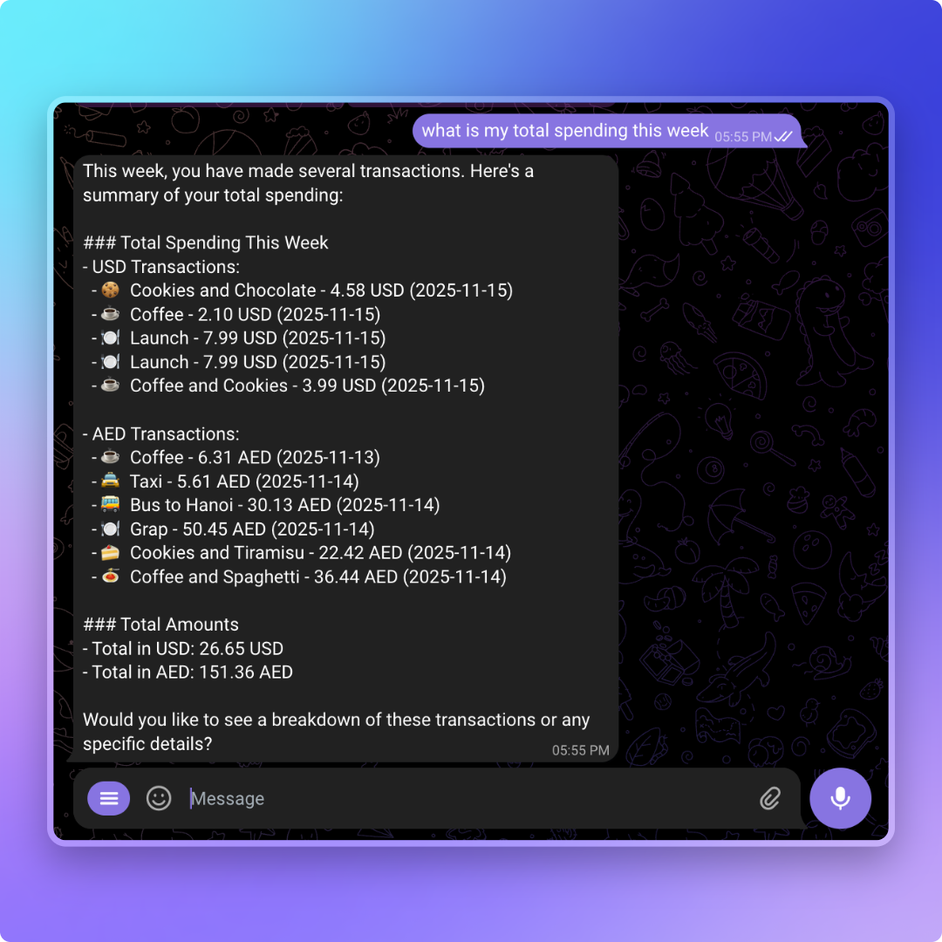Open the bot menu hamburger button

point(109,798)
